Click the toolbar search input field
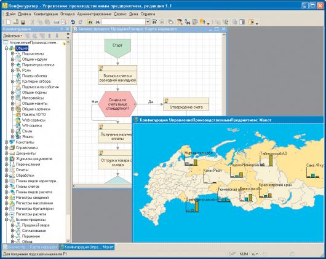Image resolution: width=326 pixels, height=259 pixels. 123,22
